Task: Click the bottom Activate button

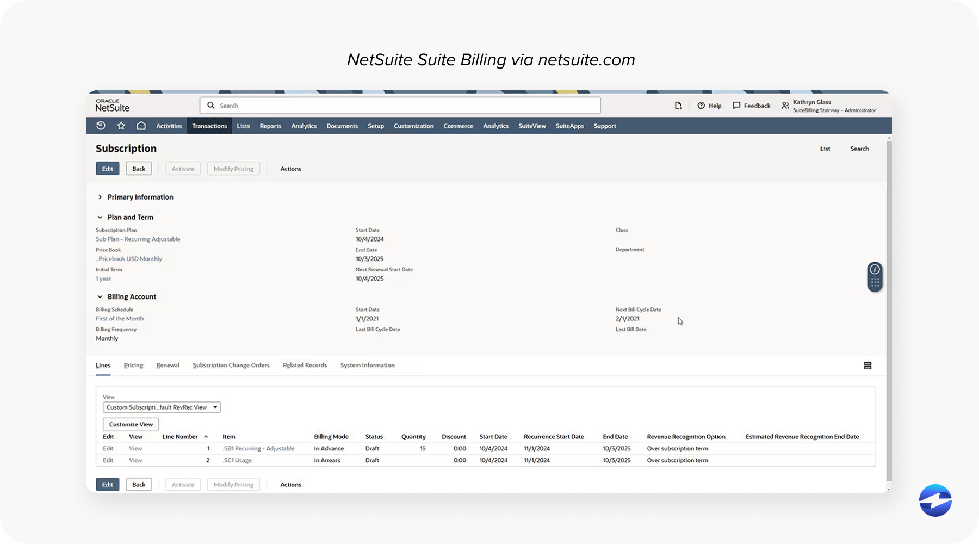Action: (x=183, y=484)
